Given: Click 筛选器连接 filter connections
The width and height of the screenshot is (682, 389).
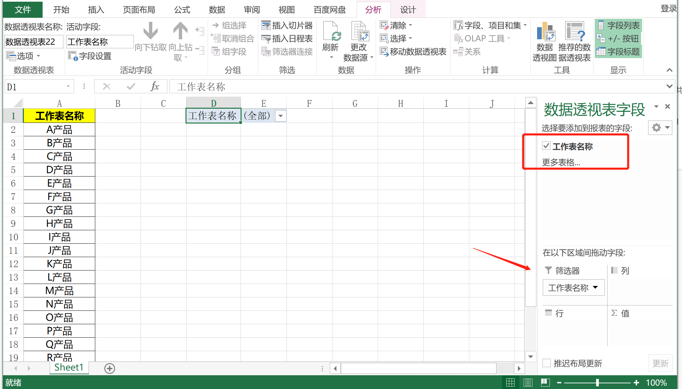Looking at the screenshot, I should point(287,52).
